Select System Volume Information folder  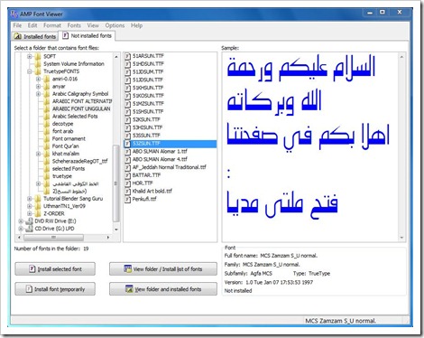click(74, 64)
